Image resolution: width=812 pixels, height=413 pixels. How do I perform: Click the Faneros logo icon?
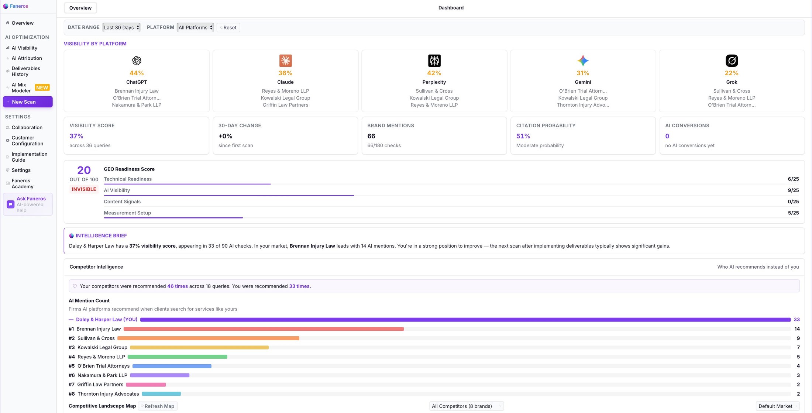6,6
